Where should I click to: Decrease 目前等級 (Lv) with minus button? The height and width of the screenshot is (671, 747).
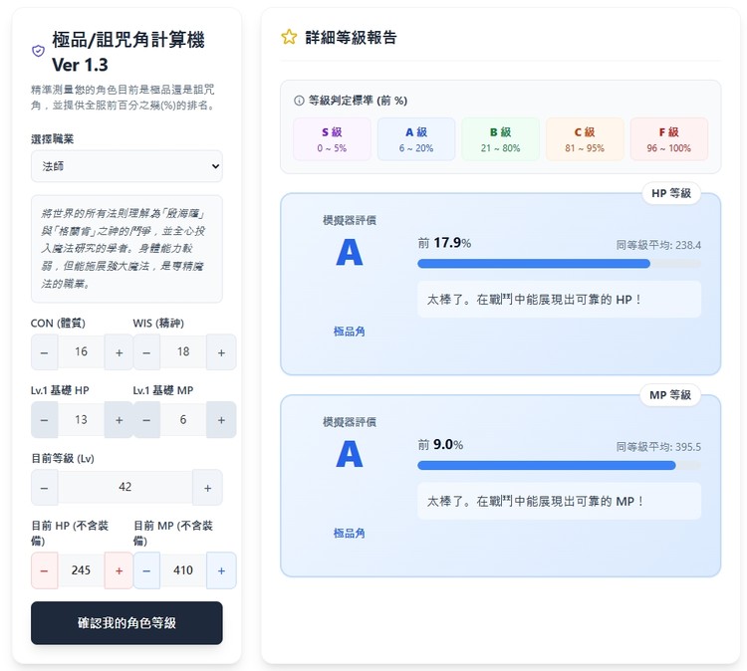pos(44,488)
